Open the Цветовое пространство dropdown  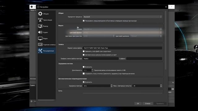click(99, 36)
